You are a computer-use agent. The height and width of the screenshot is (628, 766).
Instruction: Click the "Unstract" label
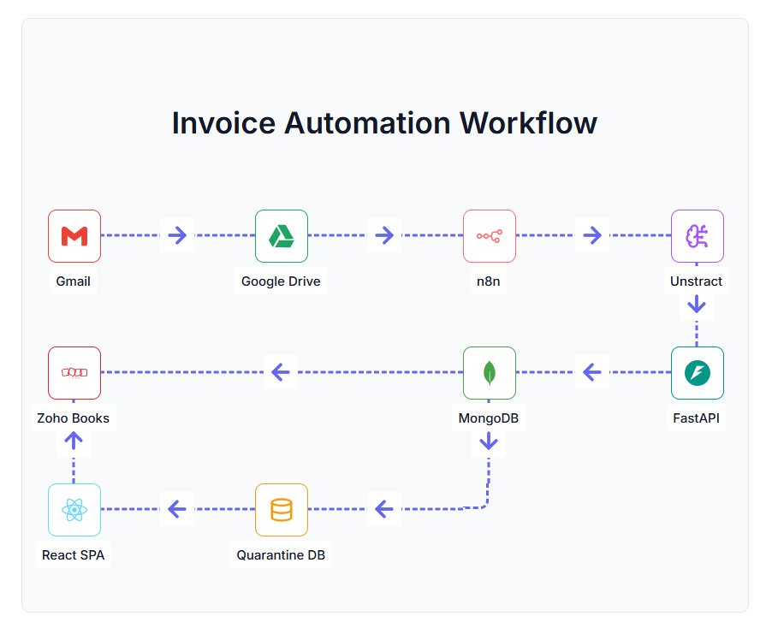click(x=696, y=281)
